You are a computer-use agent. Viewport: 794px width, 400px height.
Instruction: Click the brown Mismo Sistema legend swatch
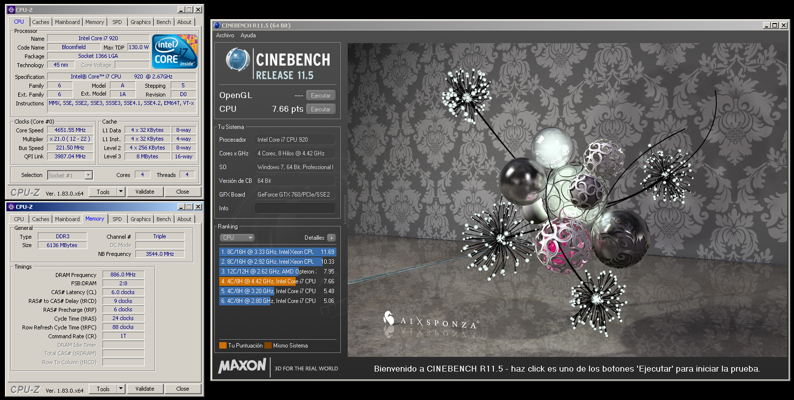[x=268, y=346]
